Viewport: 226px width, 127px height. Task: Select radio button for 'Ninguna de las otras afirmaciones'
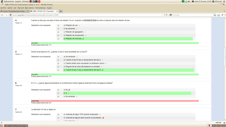click(58, 67)
